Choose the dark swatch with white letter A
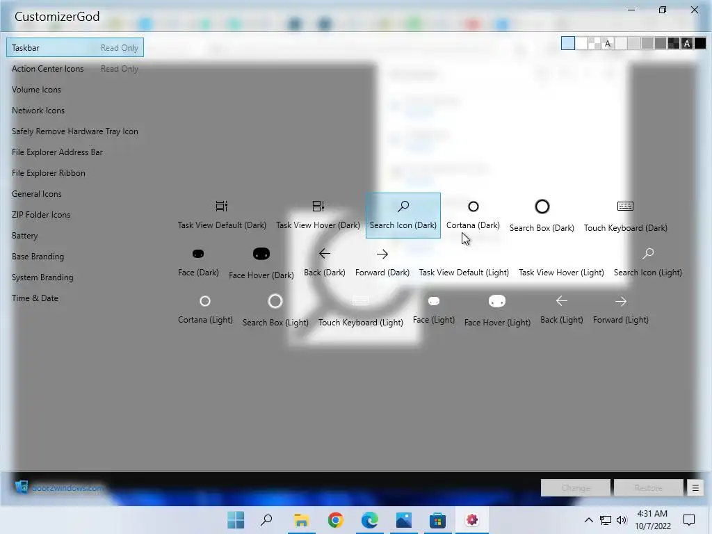This screenshot has width=712, height=534. tap(687, 43)
